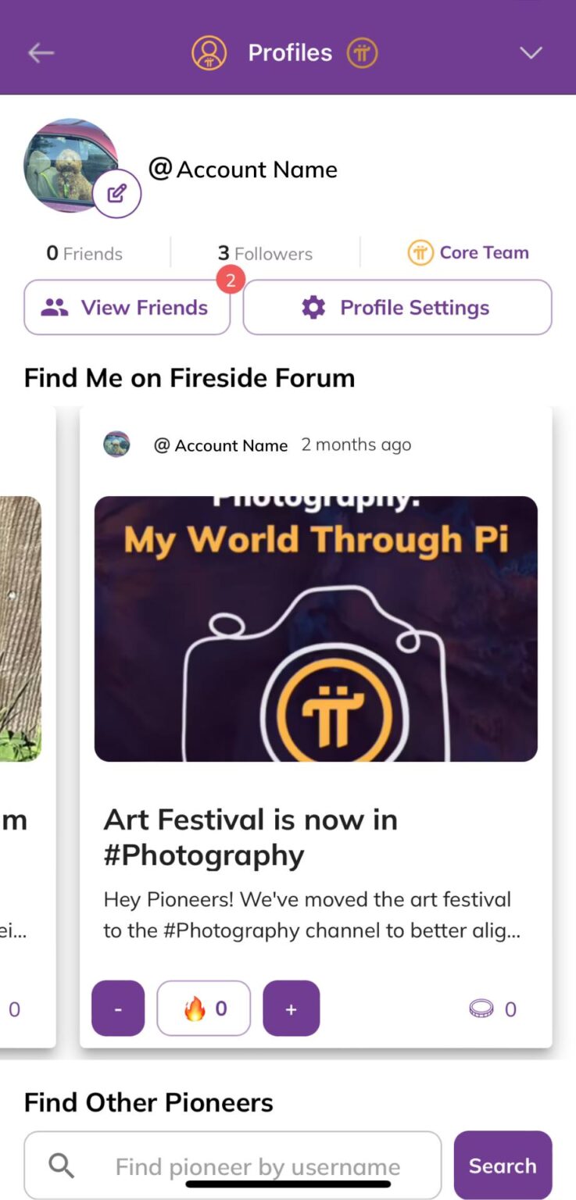Image resolution: width=576 pixels, height=1200 pixels.
Task: Open the Art Festival forum post title
Action: (x=251, y=836)
